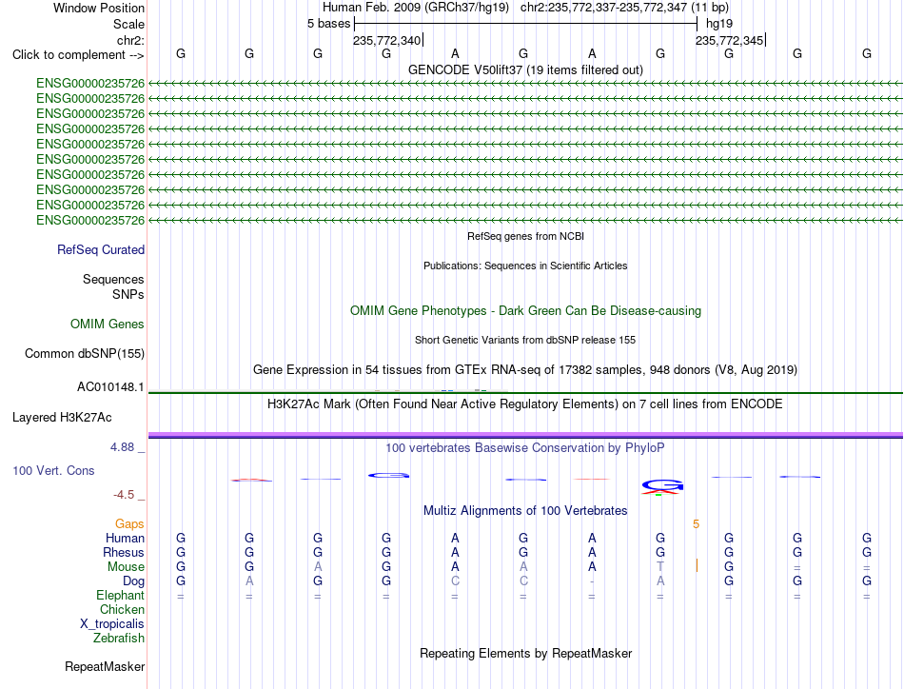This screenshot has width=904, height=689.
Task: Click the H3K27Ac Mark ENCODE title
Action: click(x=525, y=404)
